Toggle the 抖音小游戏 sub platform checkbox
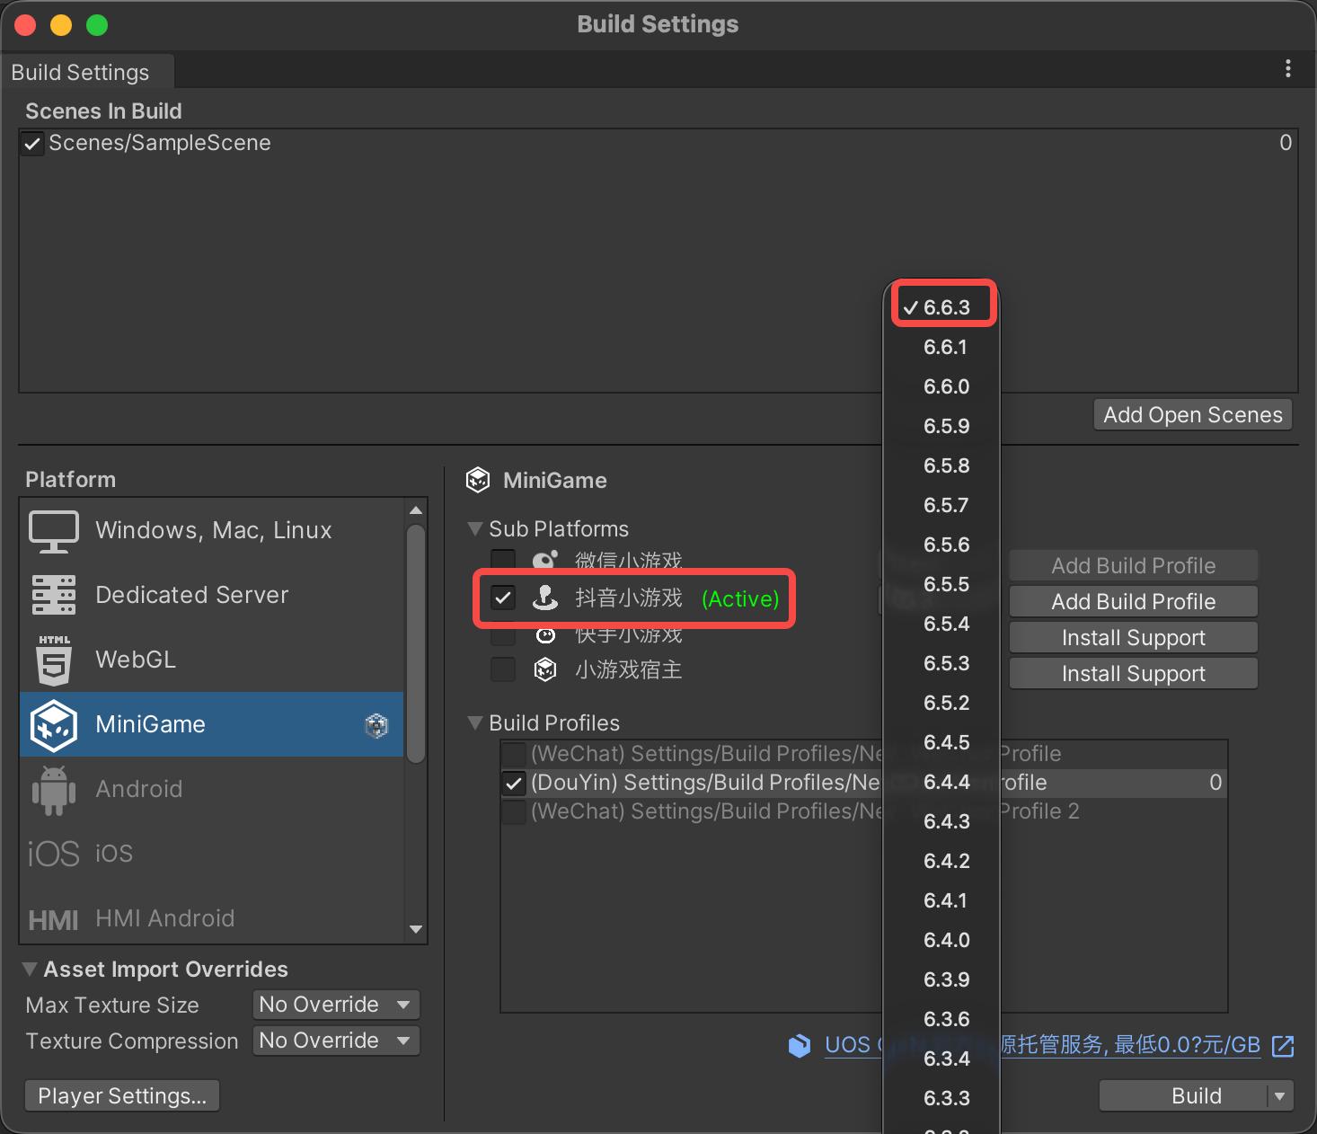 503,598
